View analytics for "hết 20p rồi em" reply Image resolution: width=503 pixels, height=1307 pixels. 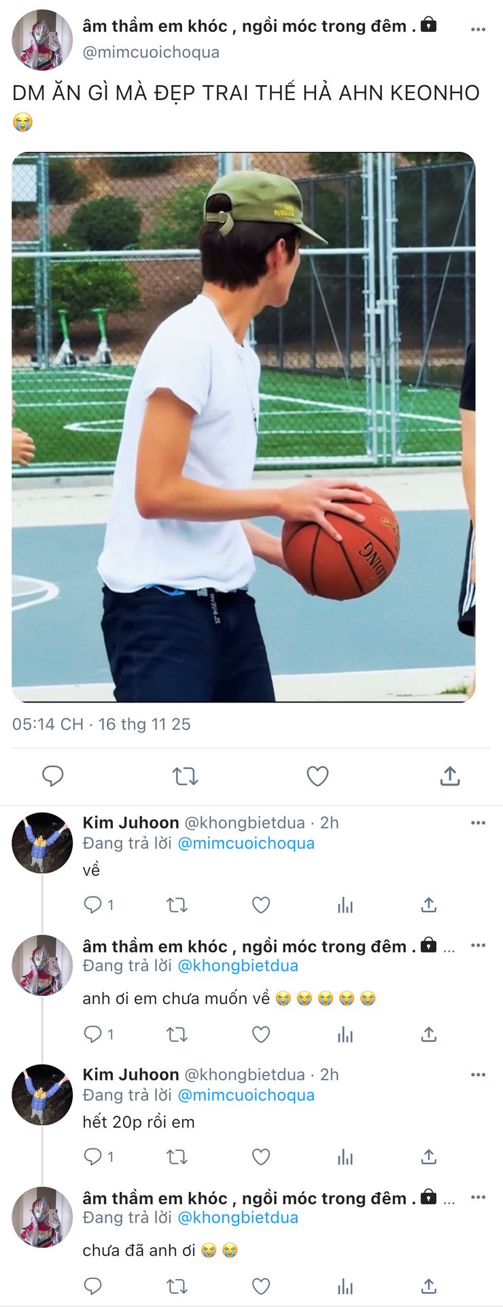345,1157
